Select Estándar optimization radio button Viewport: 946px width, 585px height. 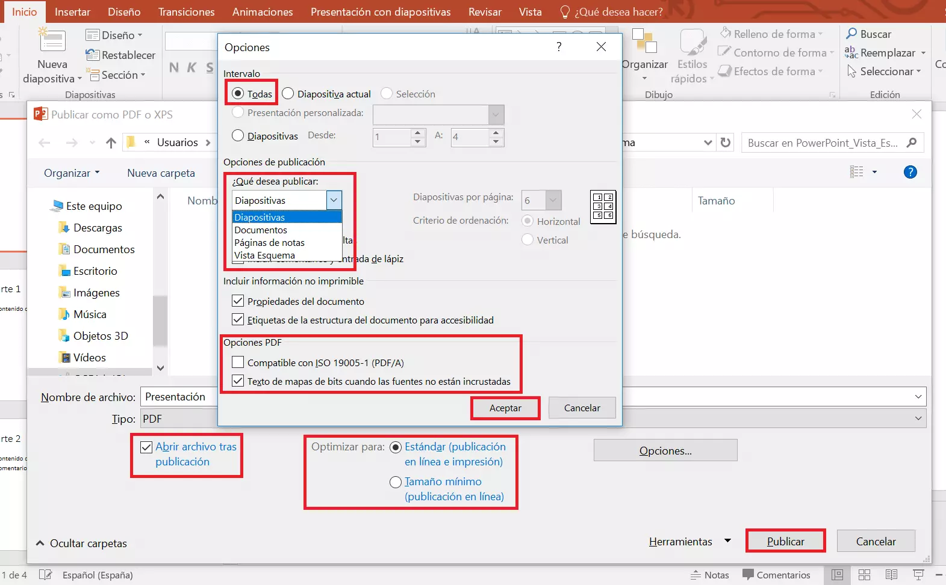396,447
